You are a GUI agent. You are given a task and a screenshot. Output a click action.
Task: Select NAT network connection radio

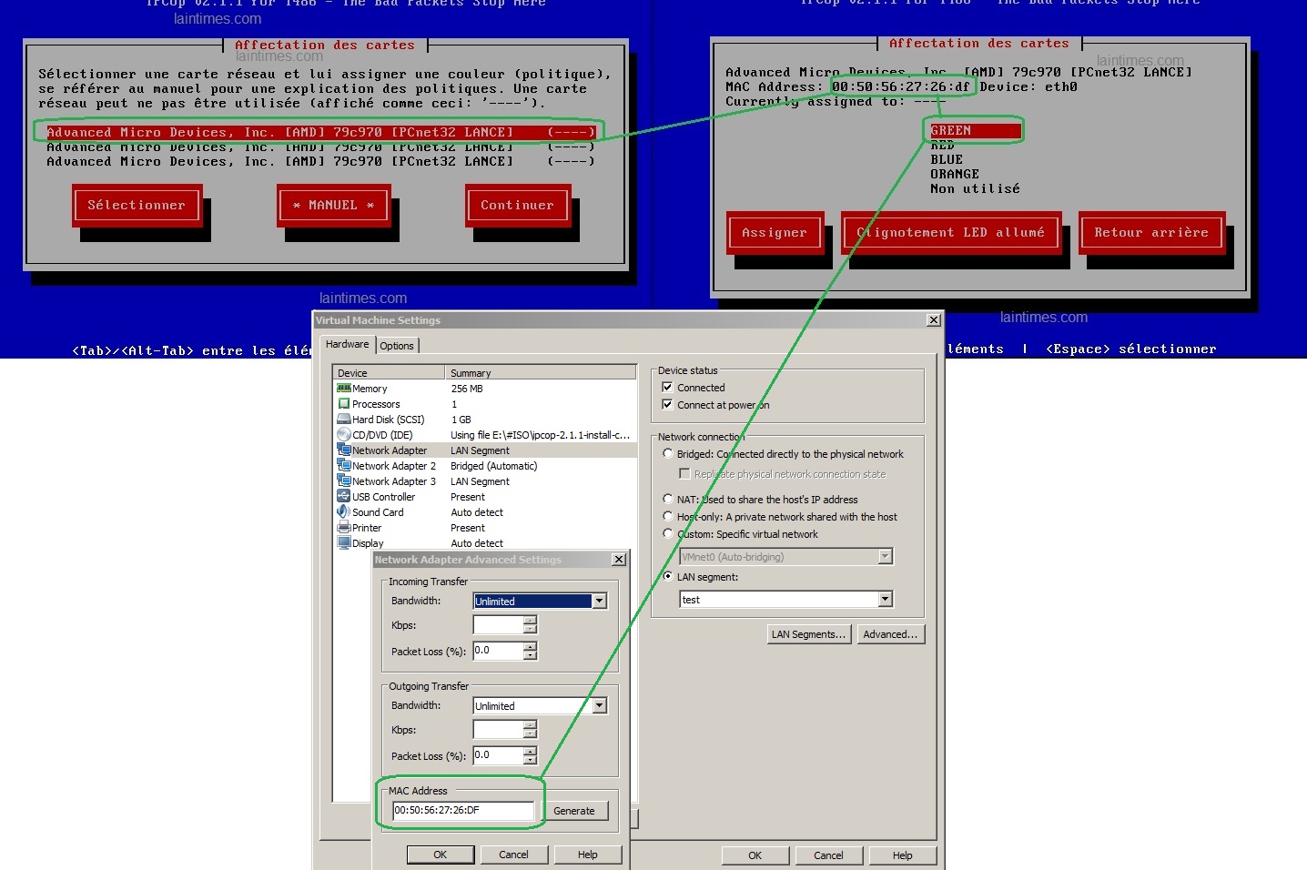coord(668,499)
